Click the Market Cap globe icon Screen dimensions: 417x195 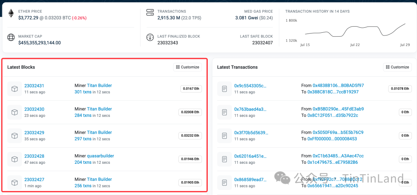pyautogui.click(x=11, y=37)
